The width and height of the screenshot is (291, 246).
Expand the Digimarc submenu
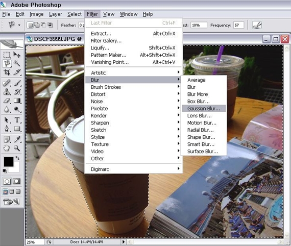[133, 169]
